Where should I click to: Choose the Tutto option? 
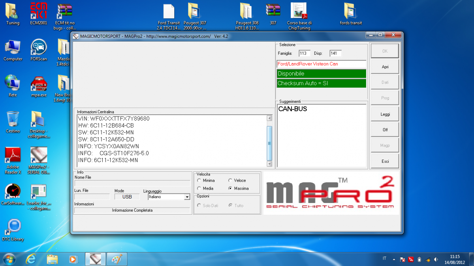236,206
